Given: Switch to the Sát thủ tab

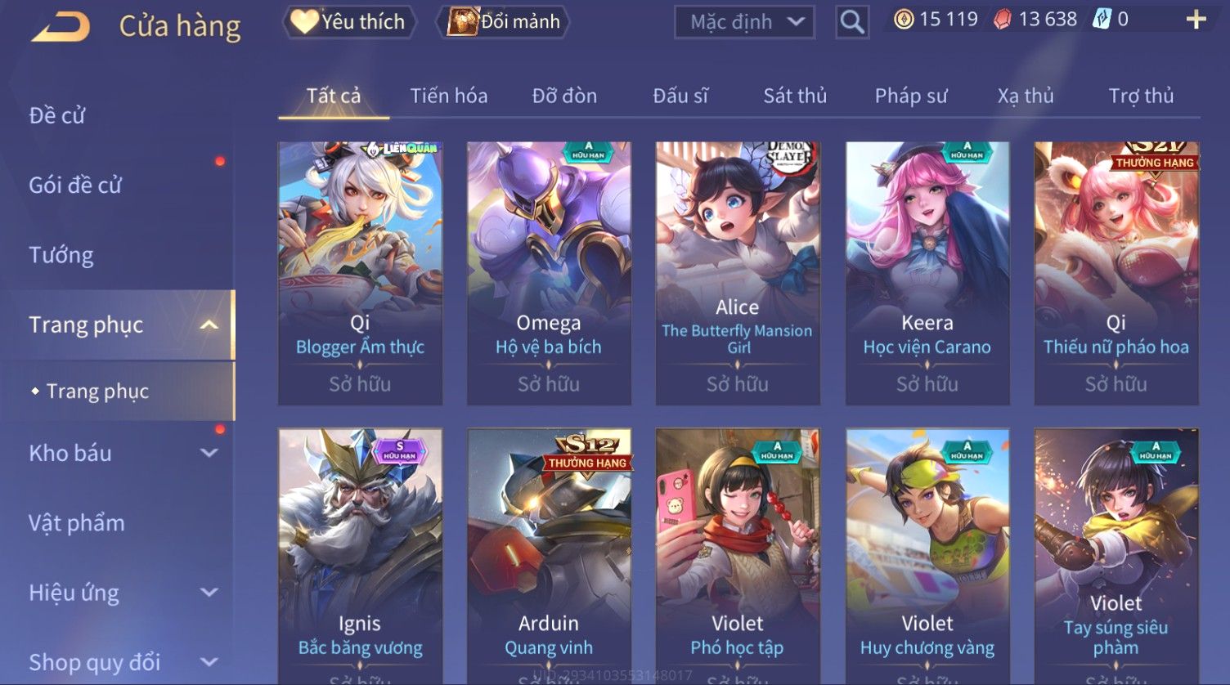Looking at the screenshot, I should pyautogui.click(x=795, y=96).
